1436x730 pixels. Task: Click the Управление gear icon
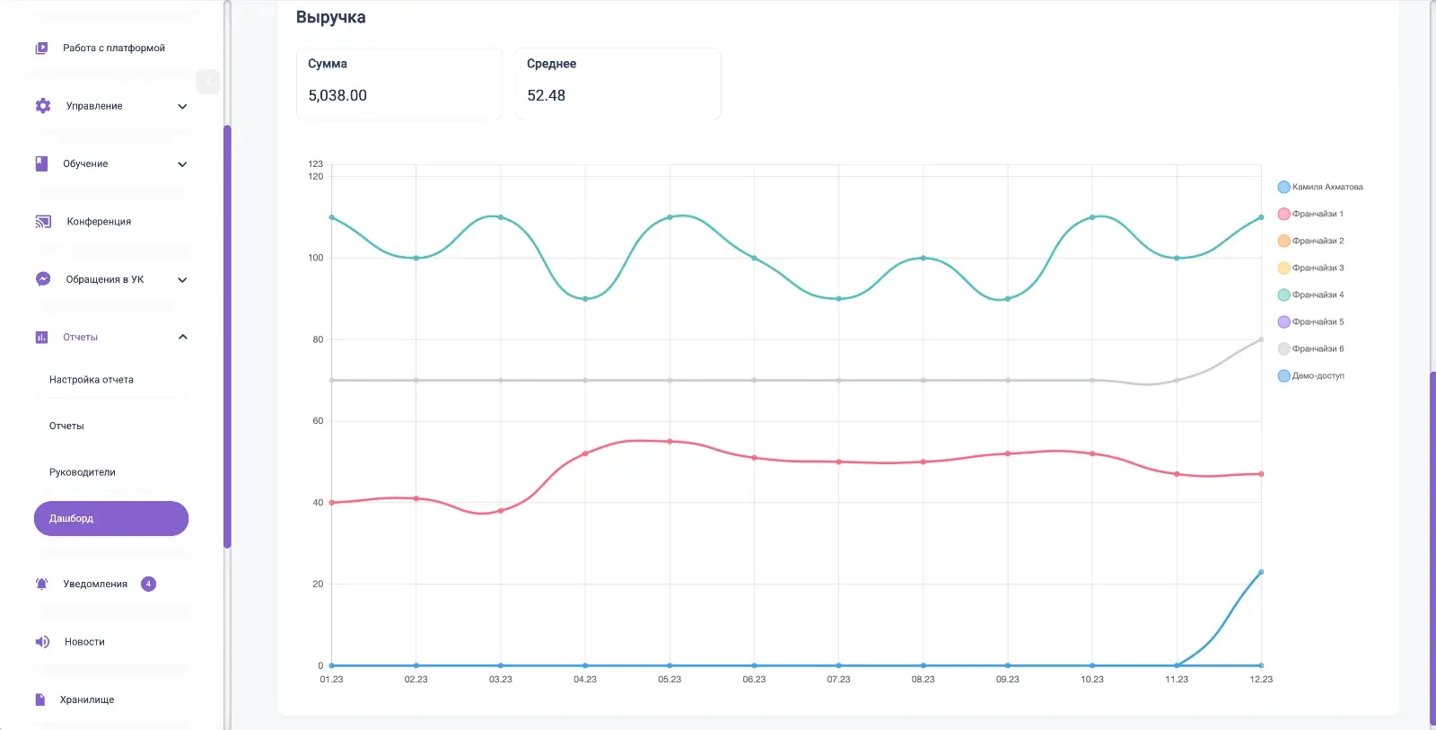(x=42, y=106)
